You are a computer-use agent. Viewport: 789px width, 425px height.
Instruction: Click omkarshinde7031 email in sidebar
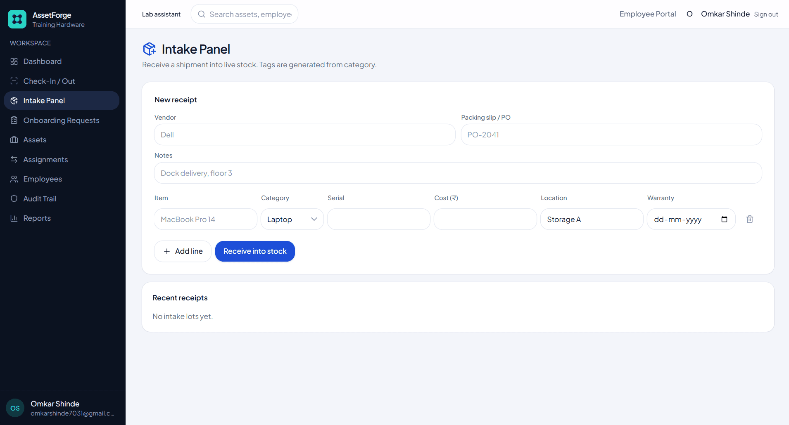pyautogui.click(x=72, y=413)
